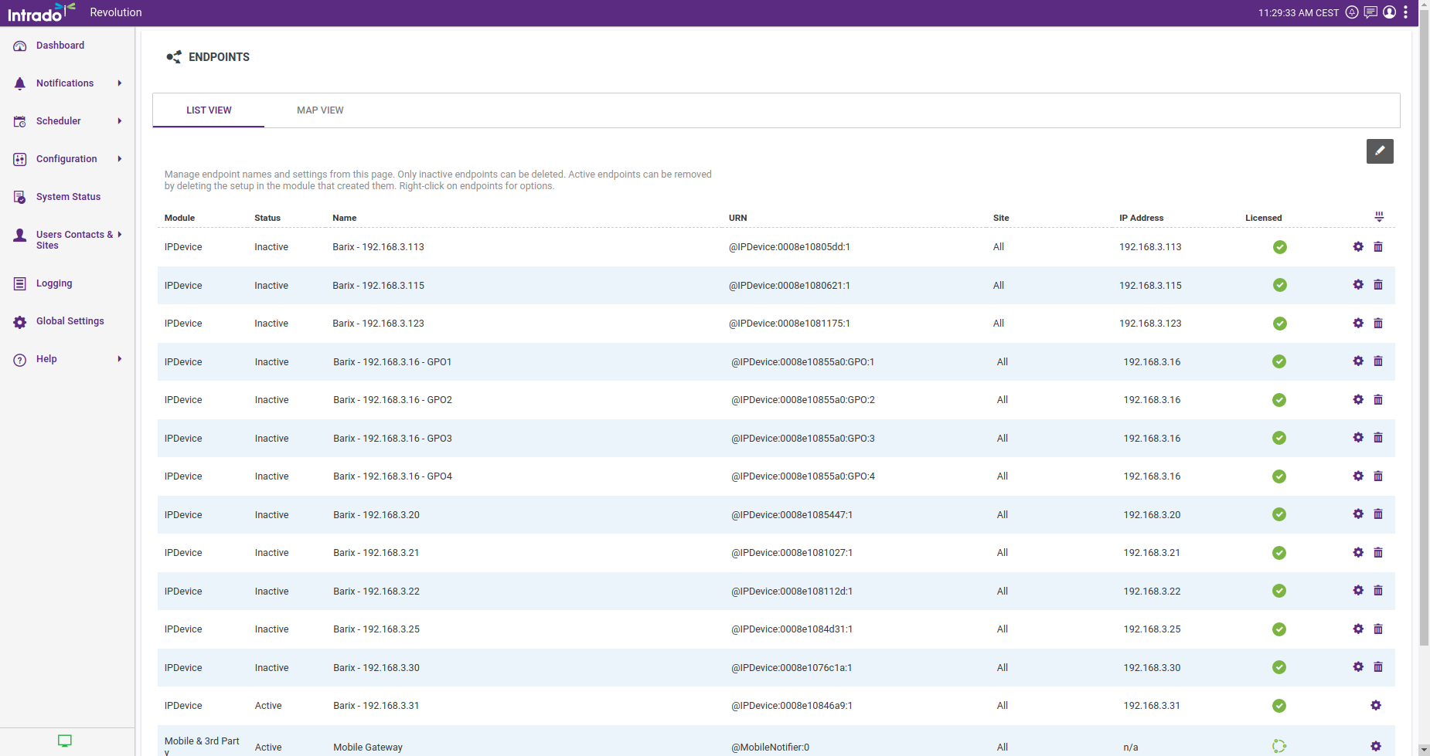Click the monitor icon at sidebar bottom
The height and width of the screenshot is (756, 1430).
click(65, 741)
